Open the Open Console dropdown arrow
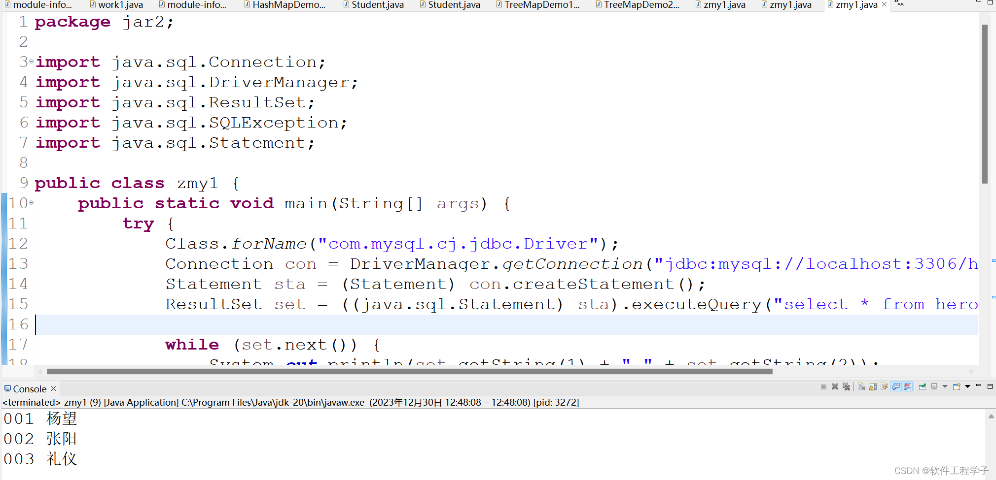 968,387
